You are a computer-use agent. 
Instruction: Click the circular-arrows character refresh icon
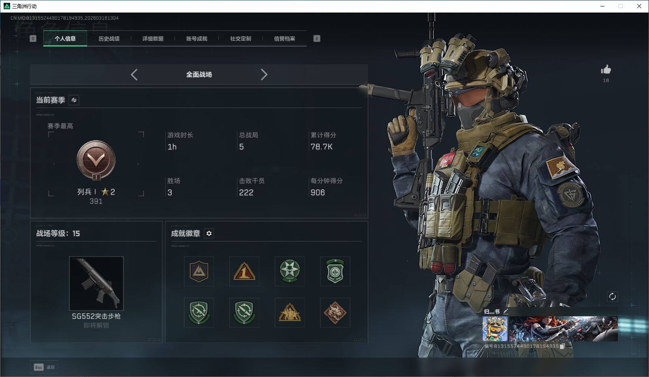pos(612,297)
